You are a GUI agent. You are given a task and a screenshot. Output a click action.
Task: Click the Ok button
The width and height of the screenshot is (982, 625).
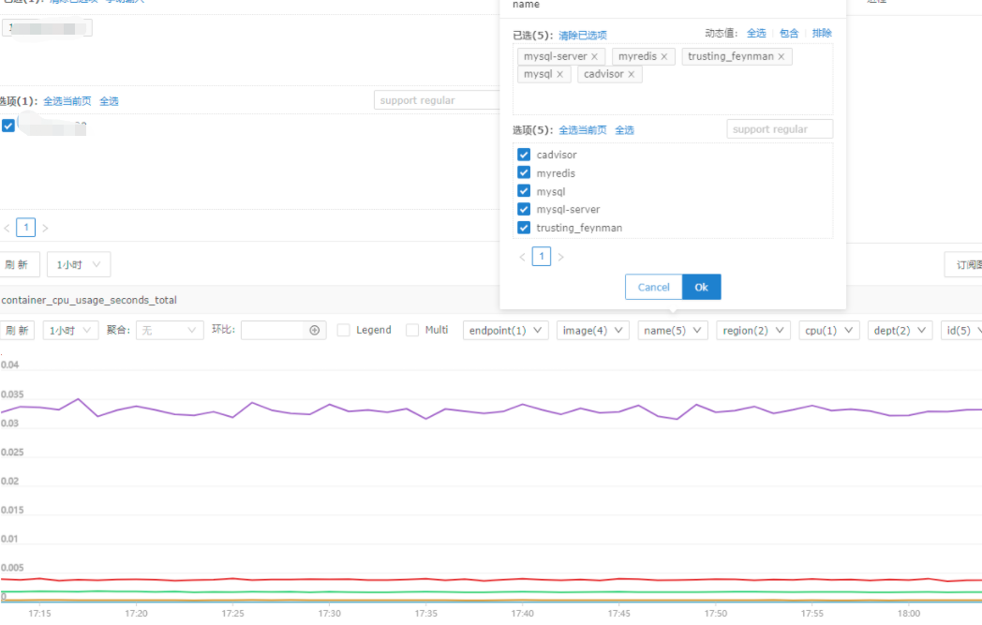pyautogui.click(x=702, y=287)
